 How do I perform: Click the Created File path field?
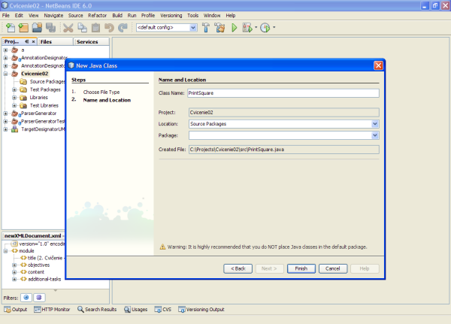click(x=284, y=150)
